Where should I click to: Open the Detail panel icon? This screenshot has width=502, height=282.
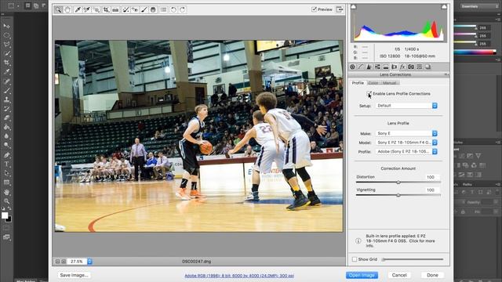369,67
